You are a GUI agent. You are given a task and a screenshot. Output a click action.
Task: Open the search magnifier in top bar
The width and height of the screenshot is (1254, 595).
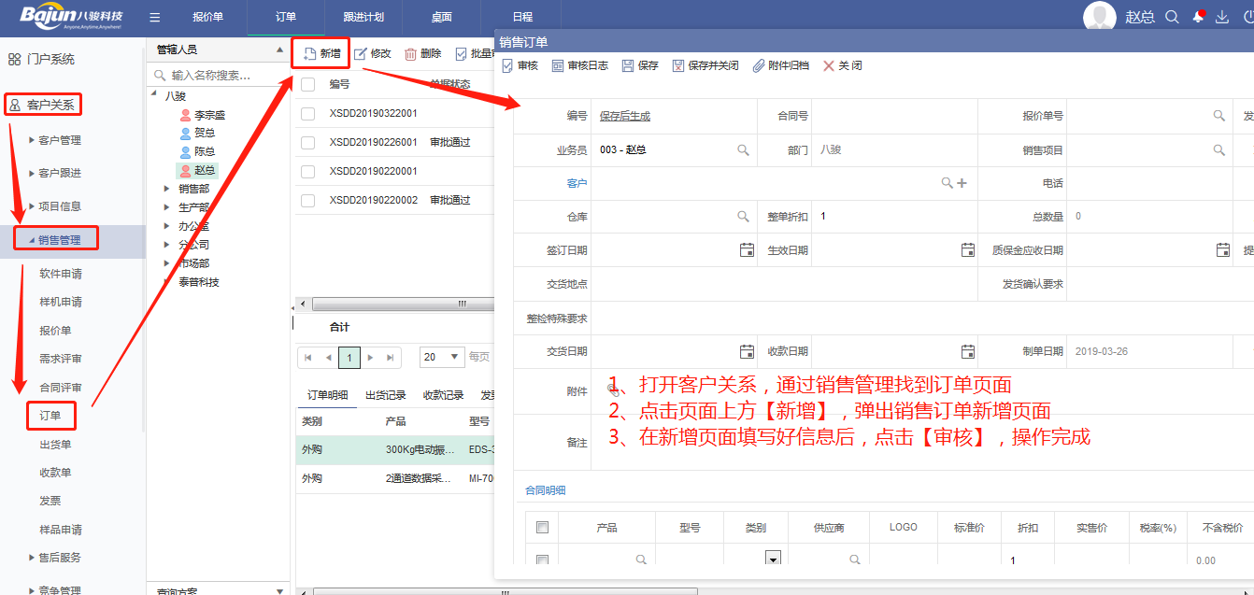point(1172,17)
